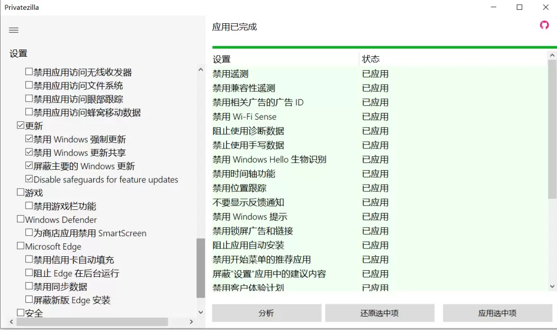The image size is (557, 330).
Task: Open the GitHub link icon
Action: click(x=544, y=25)
